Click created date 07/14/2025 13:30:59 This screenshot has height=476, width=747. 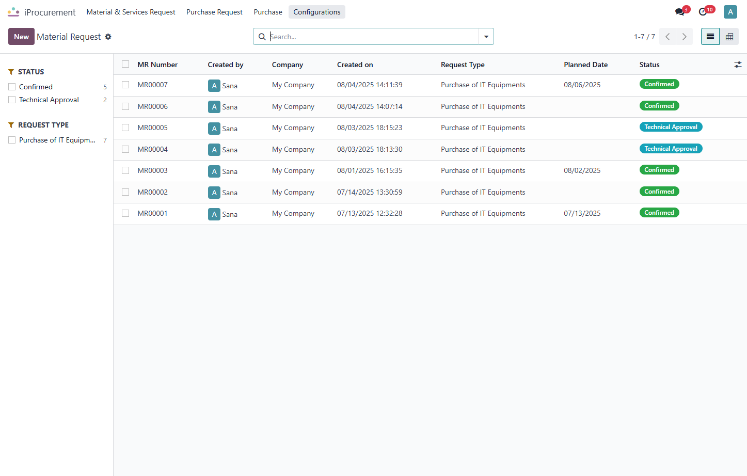coord(370,192)
